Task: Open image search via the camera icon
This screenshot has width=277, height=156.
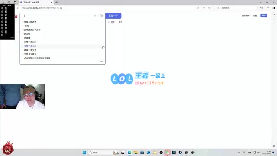Action: pos(101,16)
